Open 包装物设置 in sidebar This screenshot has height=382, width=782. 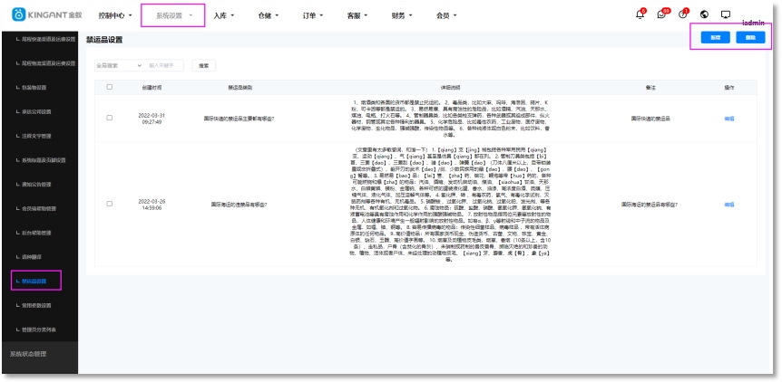(32, 88)
